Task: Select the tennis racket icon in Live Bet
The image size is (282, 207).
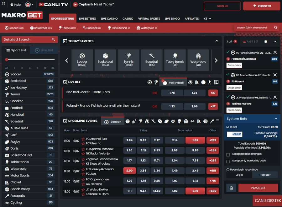Action: (156, 82)
